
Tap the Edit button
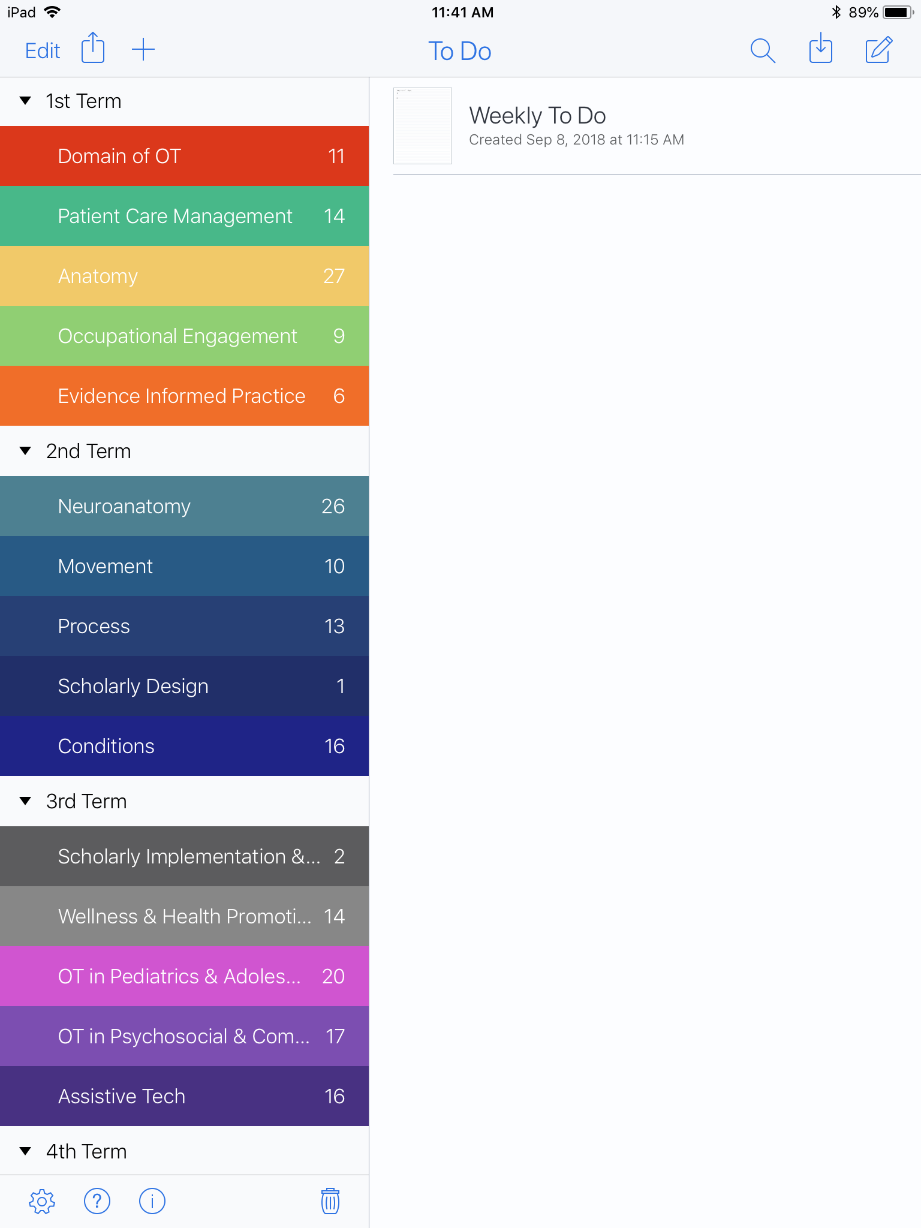point(43,51)
